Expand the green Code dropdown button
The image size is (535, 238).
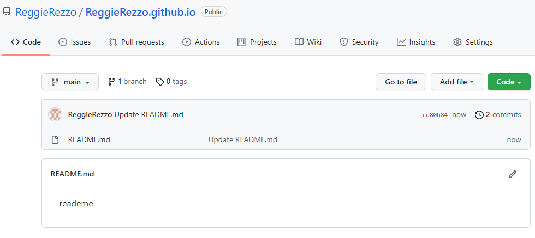pos(509,82)
